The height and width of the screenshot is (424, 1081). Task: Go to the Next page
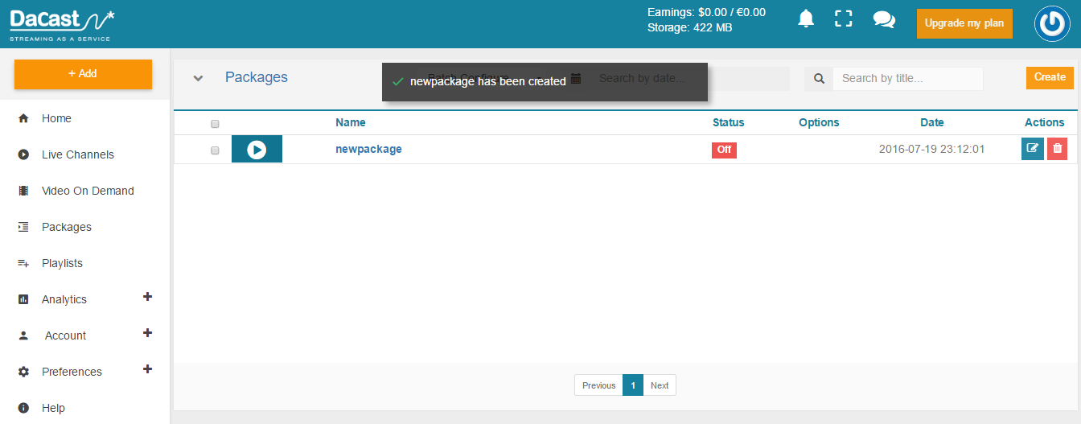point(660,385)
